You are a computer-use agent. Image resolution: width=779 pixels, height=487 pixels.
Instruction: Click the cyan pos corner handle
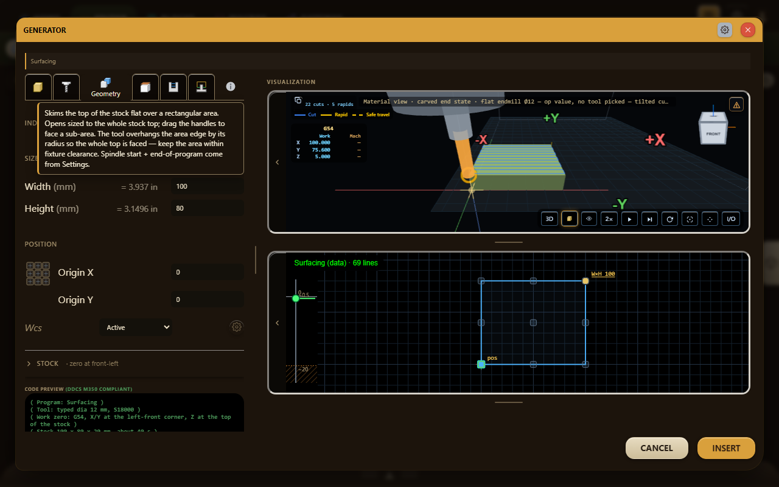(481, 364)
